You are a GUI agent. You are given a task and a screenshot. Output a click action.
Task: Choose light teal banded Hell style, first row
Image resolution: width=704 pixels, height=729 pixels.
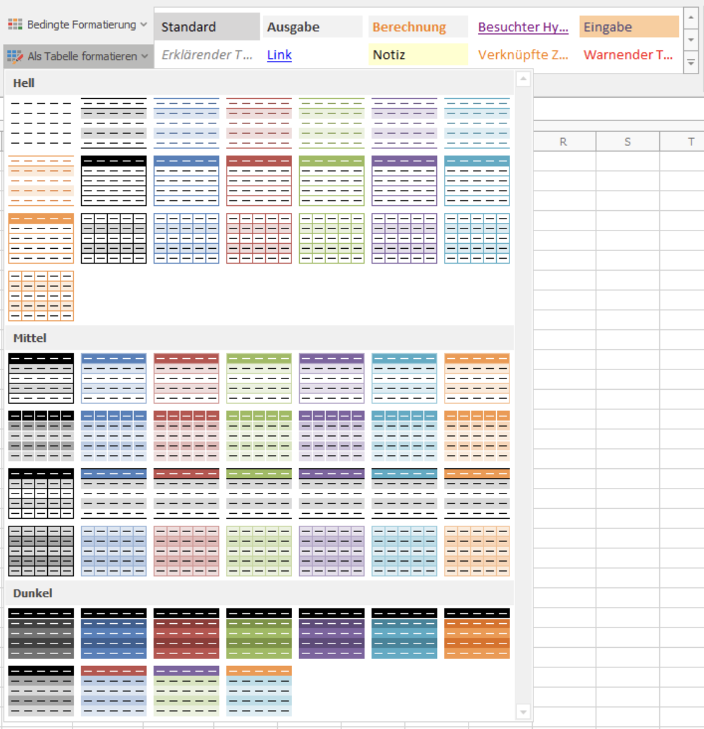477,123
